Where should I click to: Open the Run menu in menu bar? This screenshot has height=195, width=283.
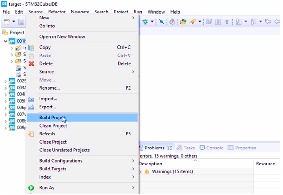click(x=138, y=12)
